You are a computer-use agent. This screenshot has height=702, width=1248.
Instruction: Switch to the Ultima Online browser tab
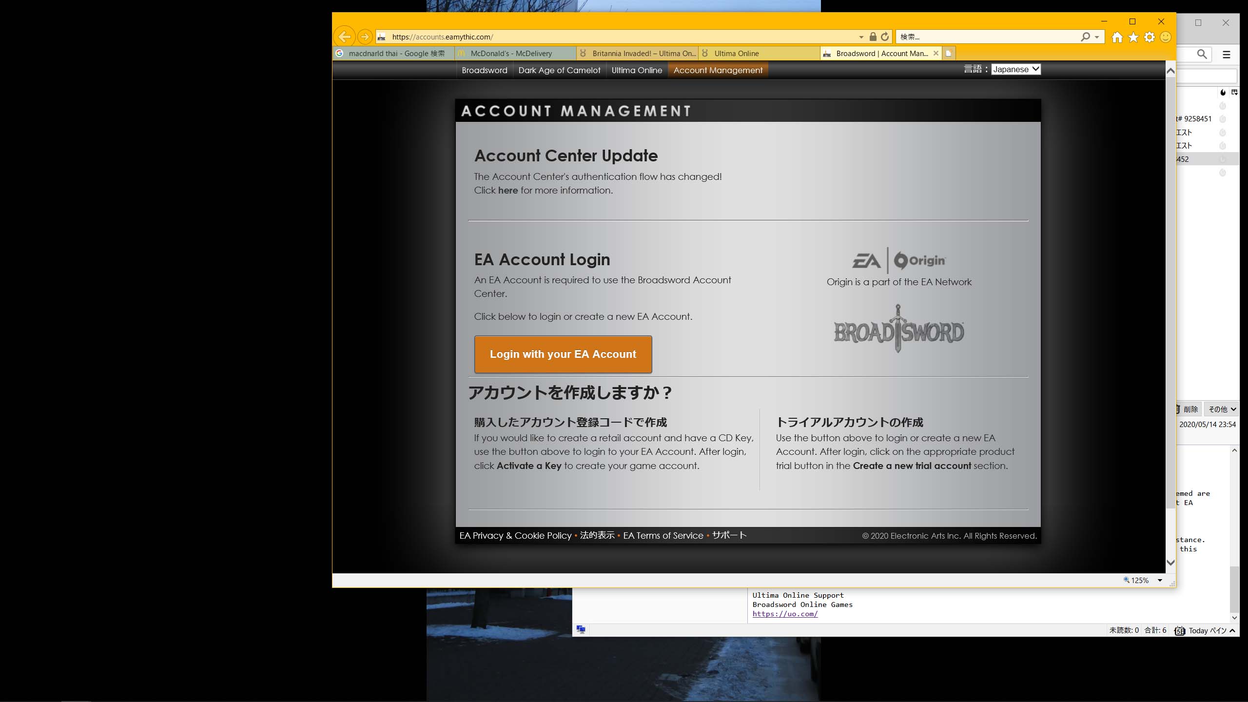pyautogui.click(x=759, y=53)
